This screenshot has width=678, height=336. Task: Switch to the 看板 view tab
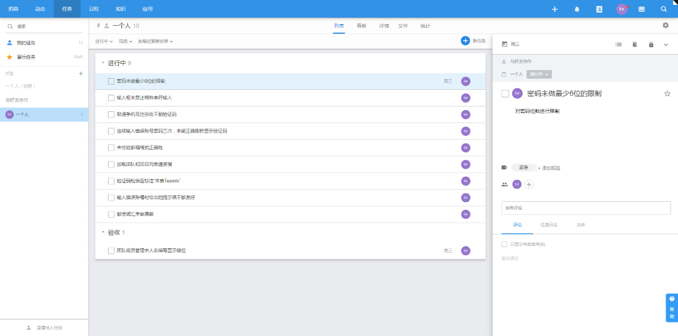click(361, 26)
